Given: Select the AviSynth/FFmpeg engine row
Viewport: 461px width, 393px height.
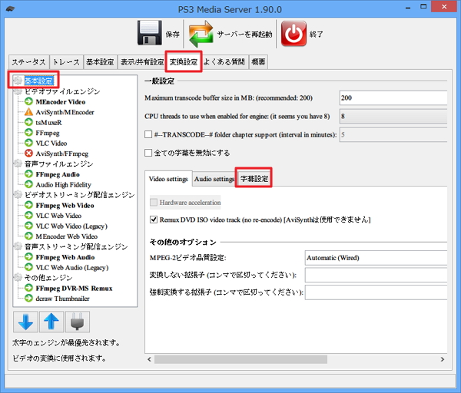Looking at the screenshot, I should click(x=61, y=154).
